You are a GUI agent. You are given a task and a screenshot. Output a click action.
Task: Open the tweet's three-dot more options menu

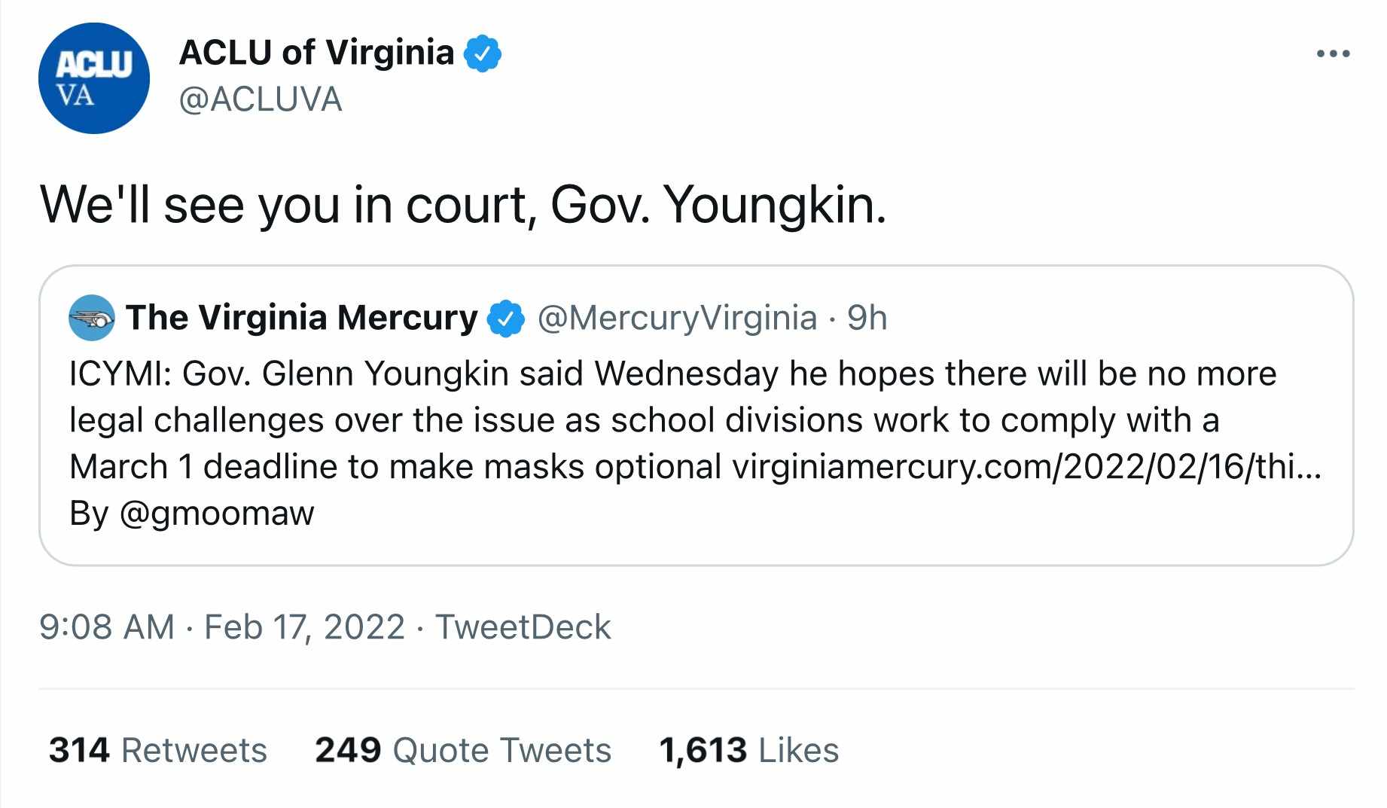(x=1333, y=54)
